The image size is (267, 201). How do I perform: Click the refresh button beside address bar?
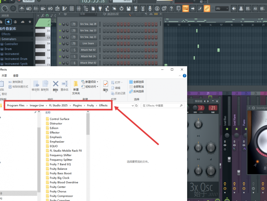click(136, 106)
